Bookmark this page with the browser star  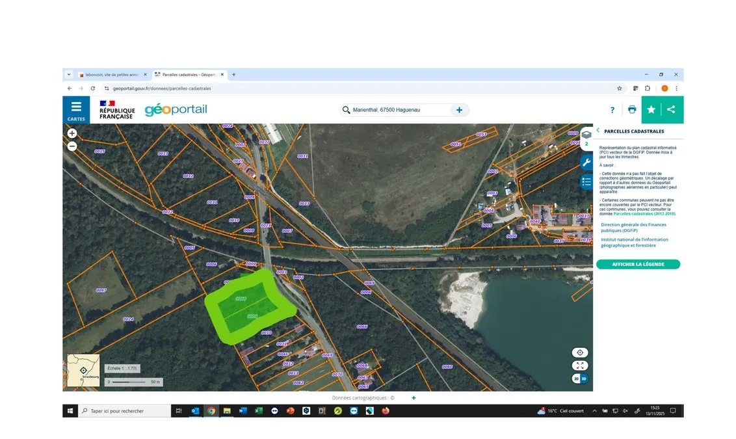tap(620, 88)
